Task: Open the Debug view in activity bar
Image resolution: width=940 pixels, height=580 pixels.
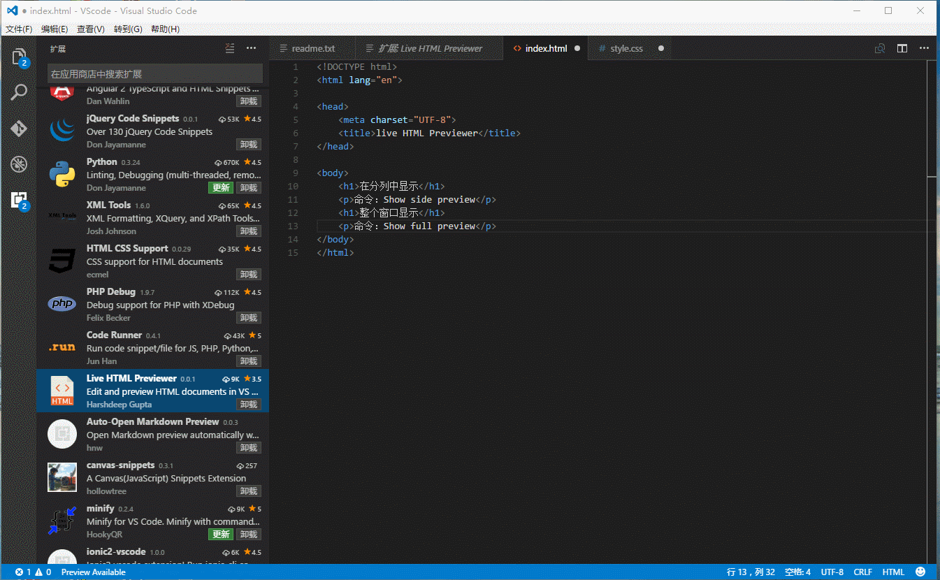Action: point(19,165)
